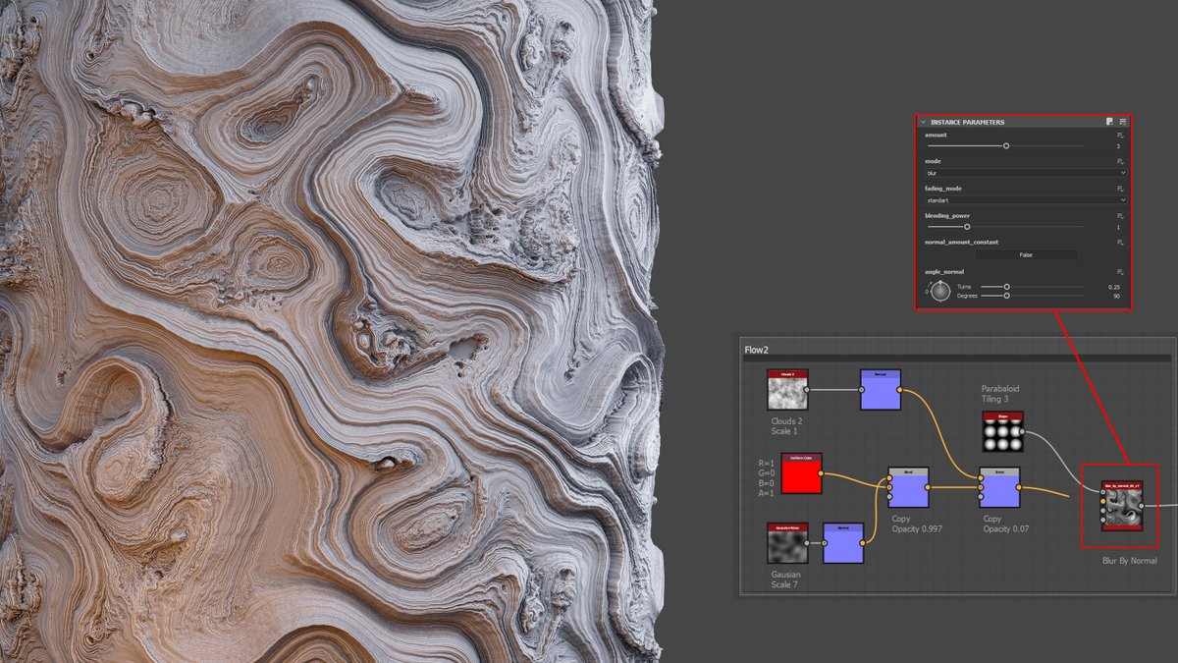Click the function icon next to blending_power
Screen dimensions: 1178x663
pos(1121,214)
